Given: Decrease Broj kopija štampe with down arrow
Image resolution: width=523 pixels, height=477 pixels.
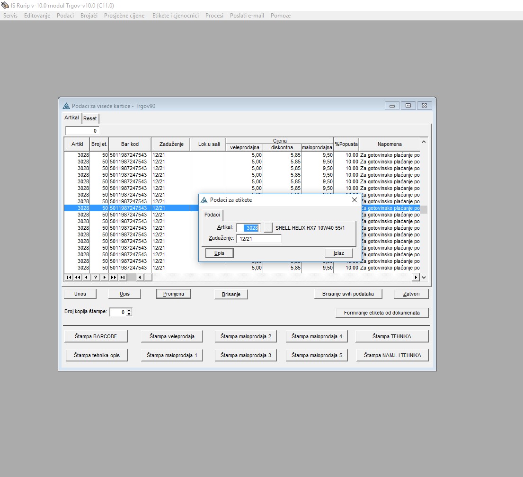Looking at the screenshot, I should coord(129,314).
